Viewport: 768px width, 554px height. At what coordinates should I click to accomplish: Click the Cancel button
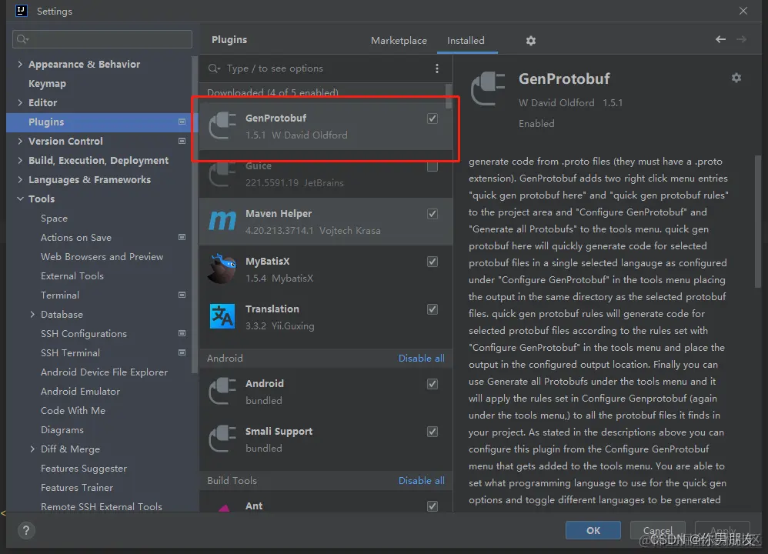[658, 530]
